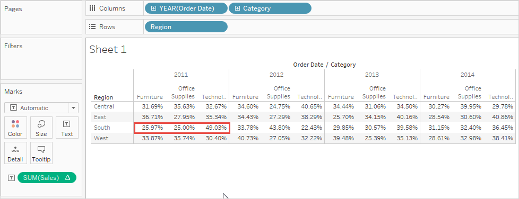
Task: Select the Region pill on Rows
Action: point(186,27)
